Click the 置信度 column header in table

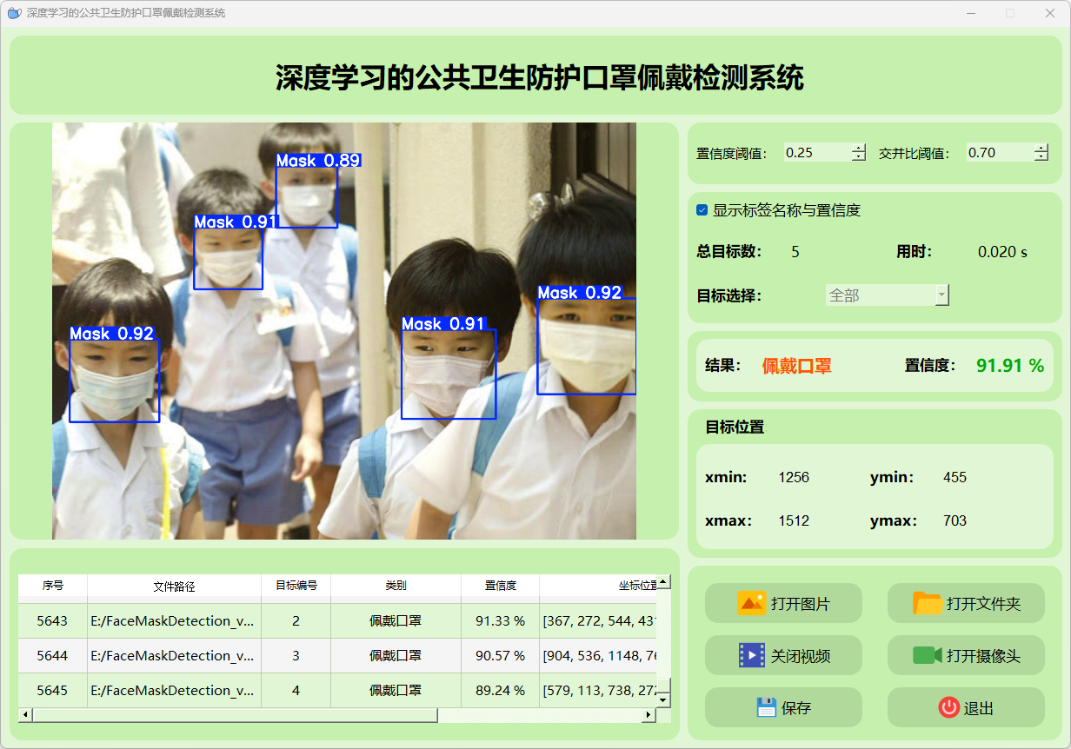(500, 587)
